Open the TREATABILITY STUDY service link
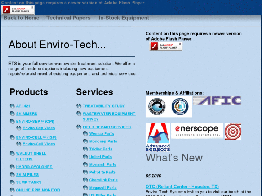This screenshot has height=196, width=262. pyautogui.click(x=104, y=106)
